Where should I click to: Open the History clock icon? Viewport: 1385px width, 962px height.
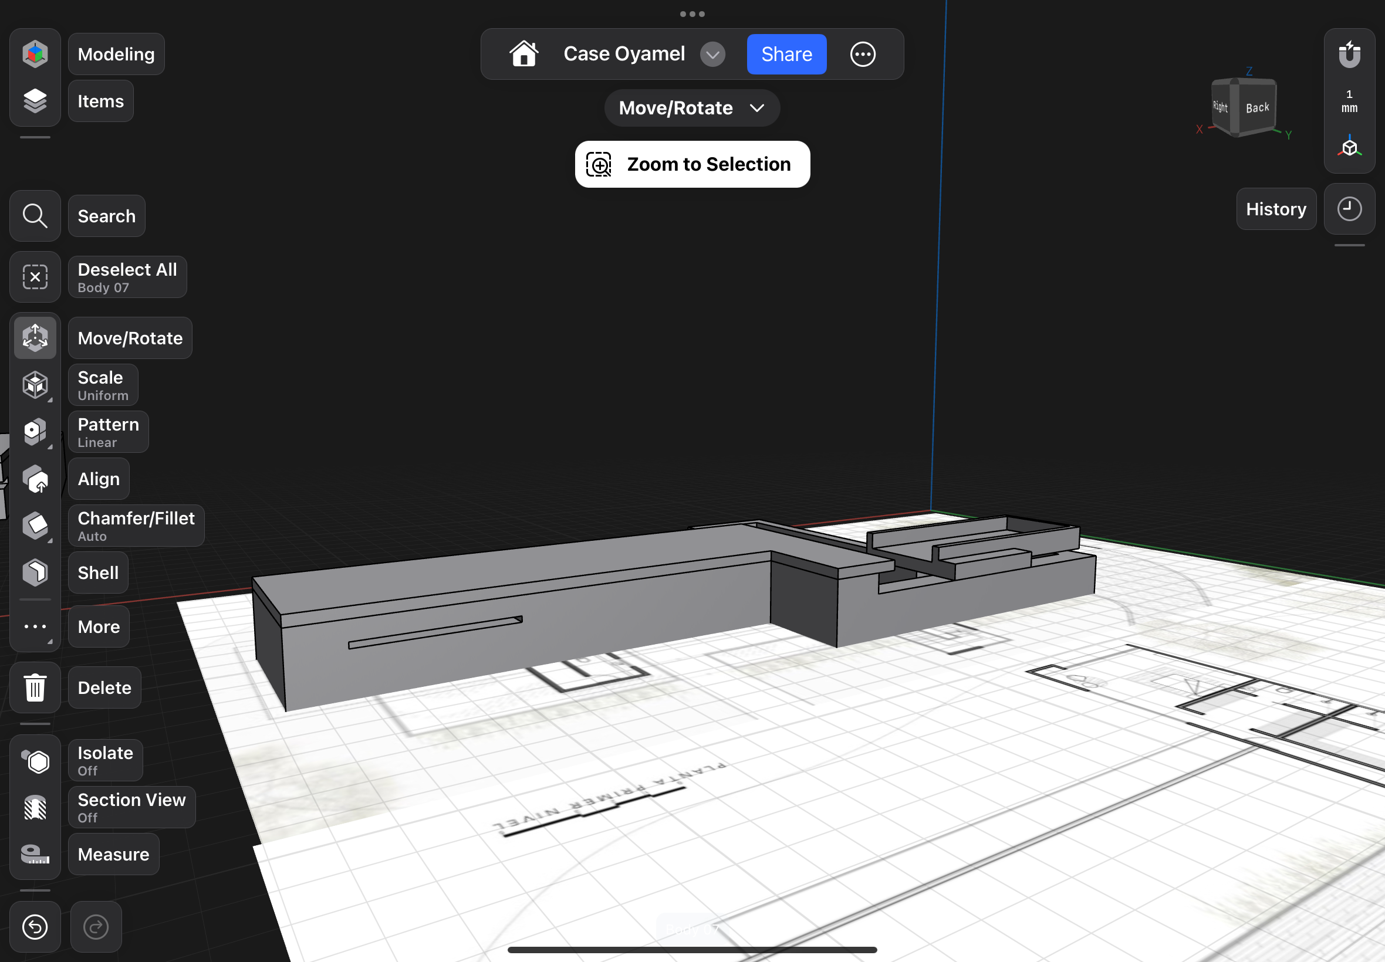[1349, 209]
